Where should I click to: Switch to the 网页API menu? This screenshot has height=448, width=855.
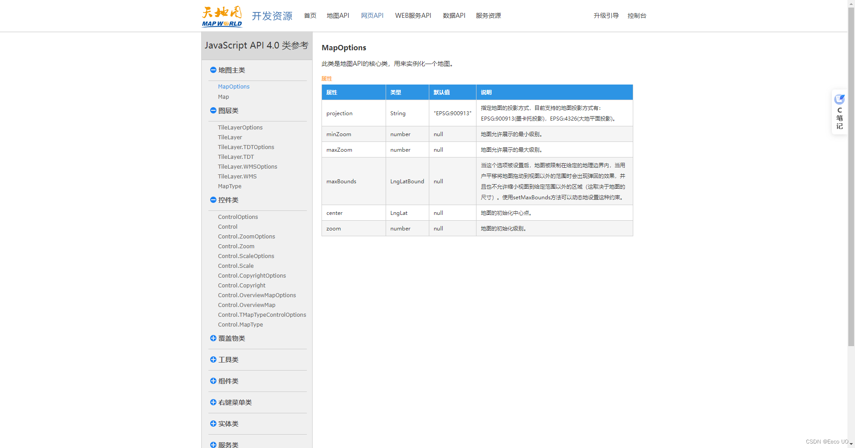click(x=372, y=15)
